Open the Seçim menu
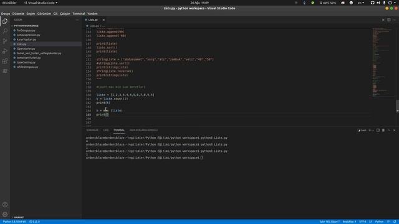Viewport: 399px width, 224px height. coord(31,14)
